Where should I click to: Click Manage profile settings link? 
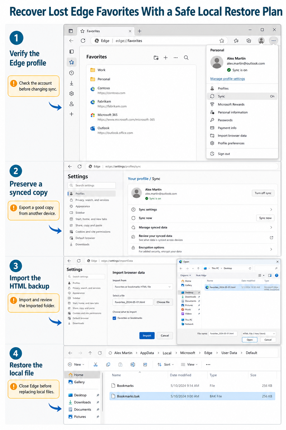228,79
